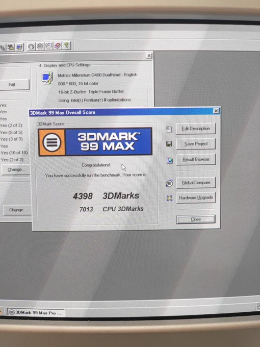
Task: Click the Pentium III optimizations text
Action: pos(95,100)
